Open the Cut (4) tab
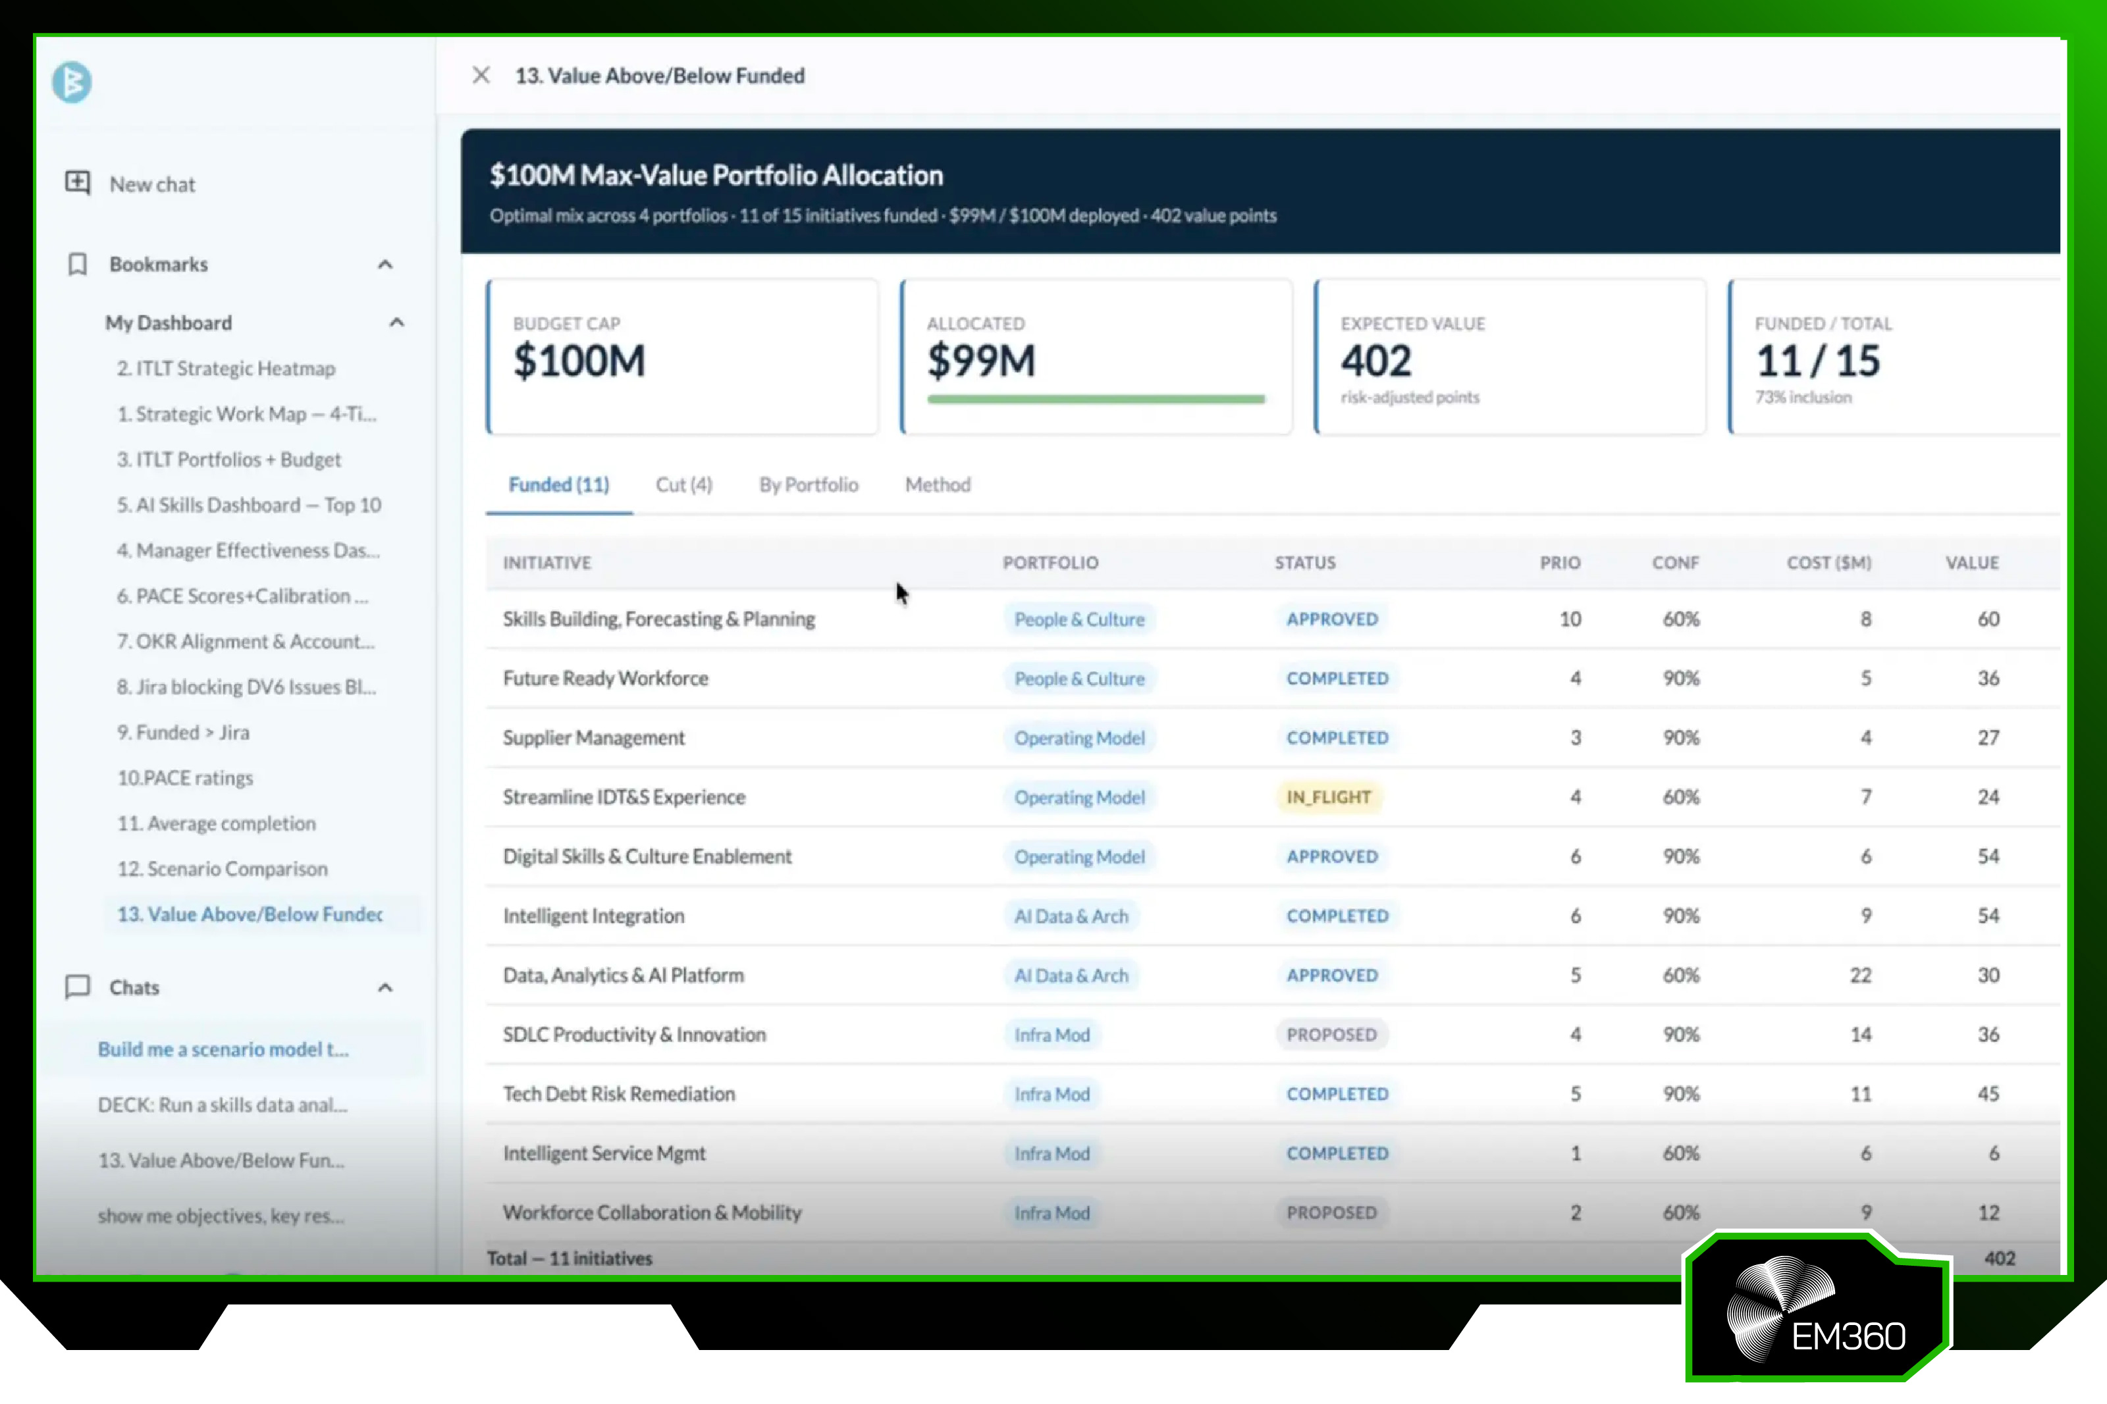 (x=684, y=484)
